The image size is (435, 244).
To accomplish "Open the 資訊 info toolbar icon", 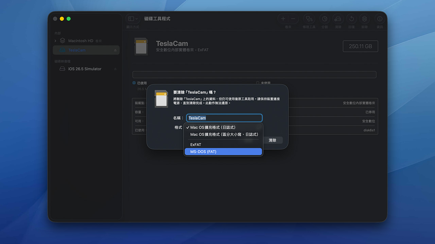I will coord(380,19).
